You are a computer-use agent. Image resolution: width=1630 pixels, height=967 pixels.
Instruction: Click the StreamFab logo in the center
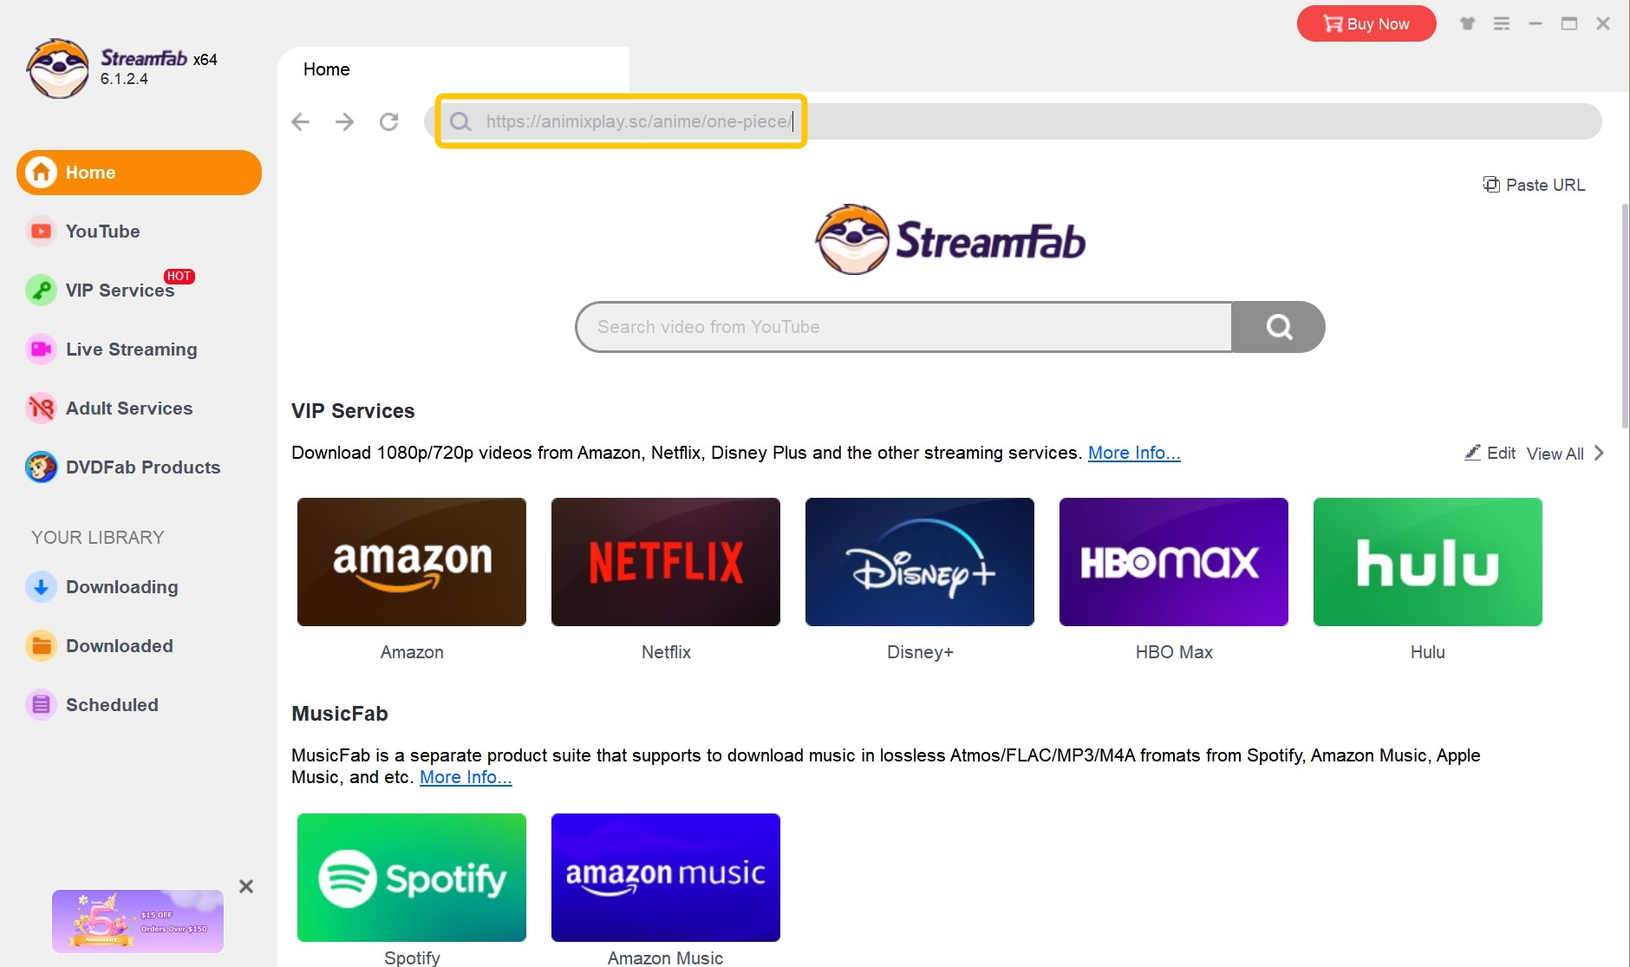point(950,240)
